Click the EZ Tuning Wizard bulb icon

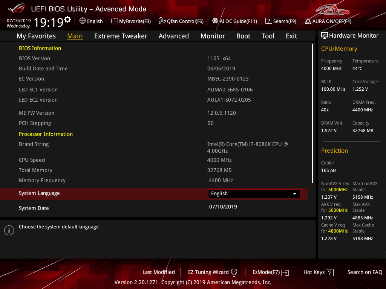tap(234, 272)
